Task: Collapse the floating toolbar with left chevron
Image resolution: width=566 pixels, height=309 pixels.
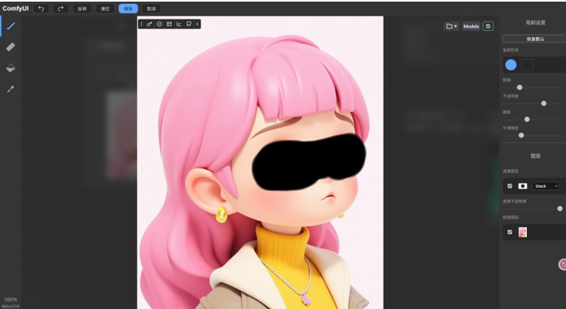Action: click(197, 24)
